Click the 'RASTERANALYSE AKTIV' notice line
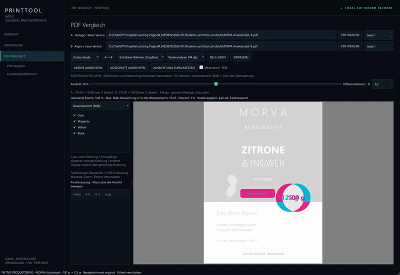The image size is (400, 275). [162, 76]
